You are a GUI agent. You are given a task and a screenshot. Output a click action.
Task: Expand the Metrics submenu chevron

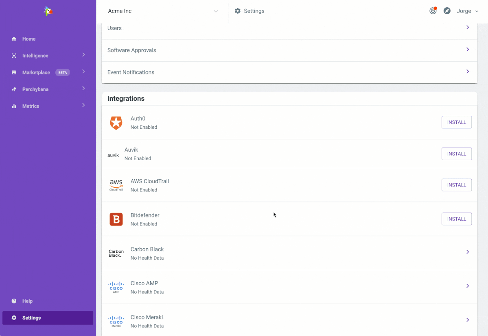pos(83,105)
